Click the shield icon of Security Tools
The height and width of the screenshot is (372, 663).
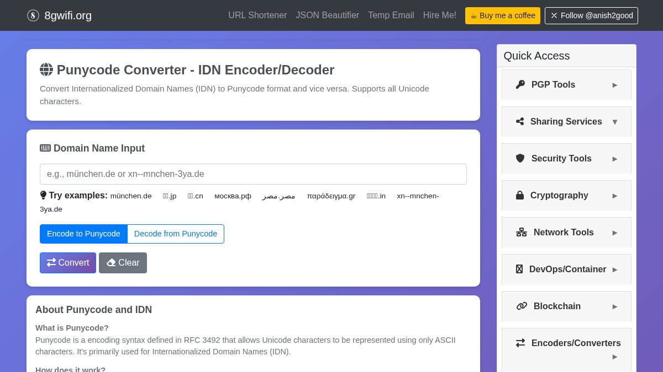520,158
